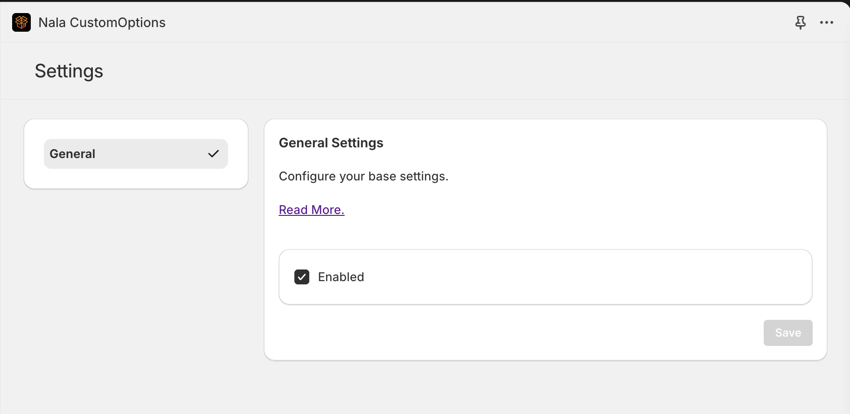Click the word Read in the link
Viewport: 850px width, 414px height.
[293, 210]
